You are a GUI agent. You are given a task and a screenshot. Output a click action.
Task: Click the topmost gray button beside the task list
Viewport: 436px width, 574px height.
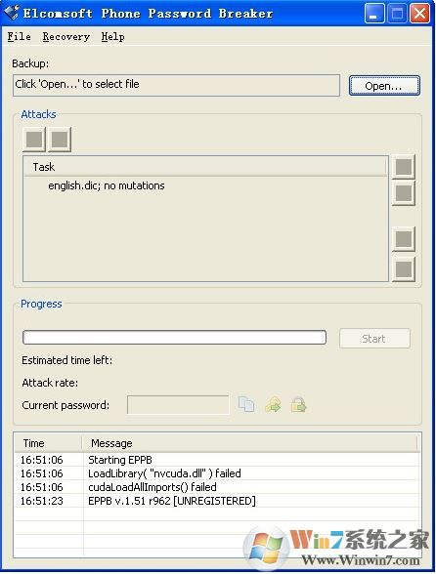click(404, 167)
